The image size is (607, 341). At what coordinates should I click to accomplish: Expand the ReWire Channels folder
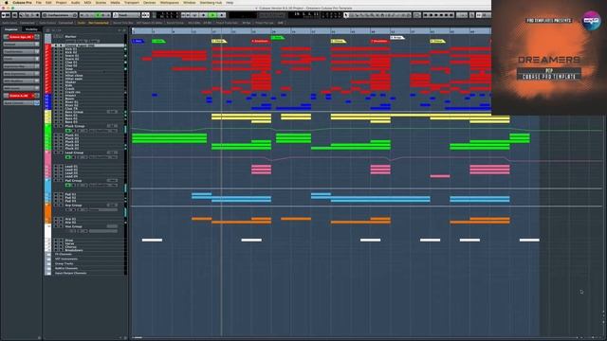tap(48, 268)
